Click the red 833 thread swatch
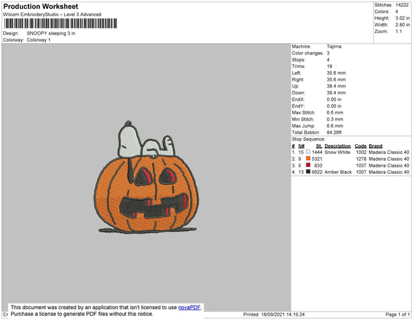The width and height of the screenshot is (413, 320). [308, 165]
